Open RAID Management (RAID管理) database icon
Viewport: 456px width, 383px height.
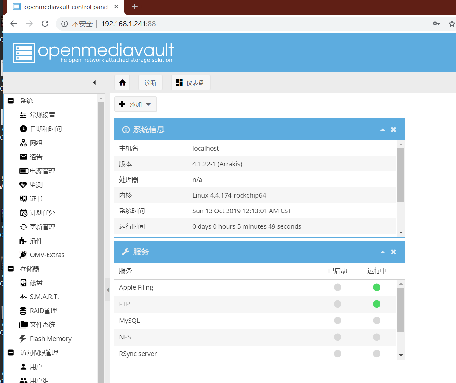pyautogui.click(x=23, y=311)
